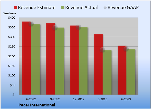Screen dimensions: 151x109
Task: Click the green Revenue Actual legend swatch
Action: (x=63, y=7)
